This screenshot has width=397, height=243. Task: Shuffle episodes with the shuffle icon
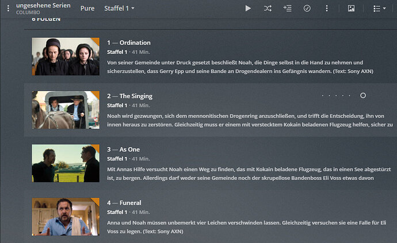[x=268, y=9]
